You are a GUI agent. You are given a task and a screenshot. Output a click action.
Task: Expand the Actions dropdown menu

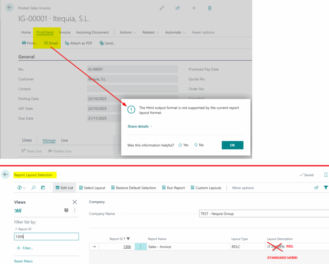point(127,33)
